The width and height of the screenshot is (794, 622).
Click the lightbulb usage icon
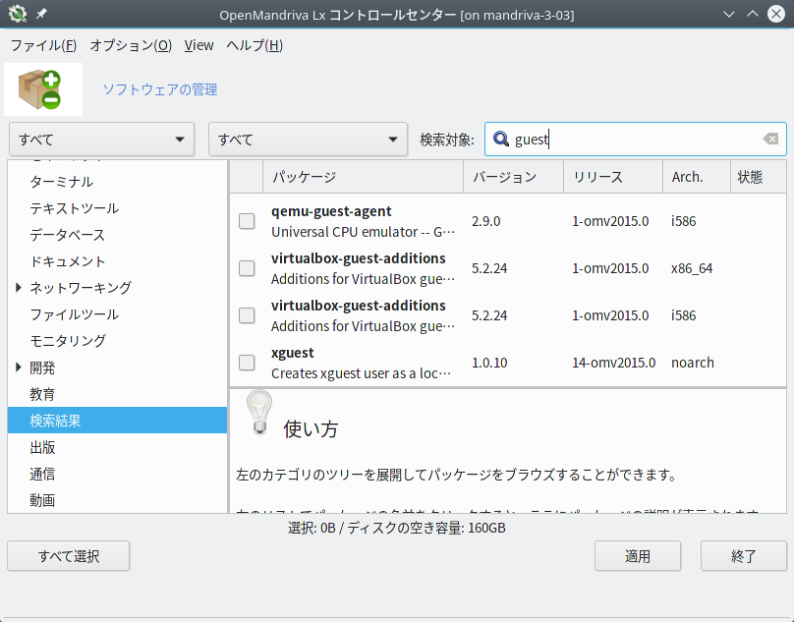[259, 413]
